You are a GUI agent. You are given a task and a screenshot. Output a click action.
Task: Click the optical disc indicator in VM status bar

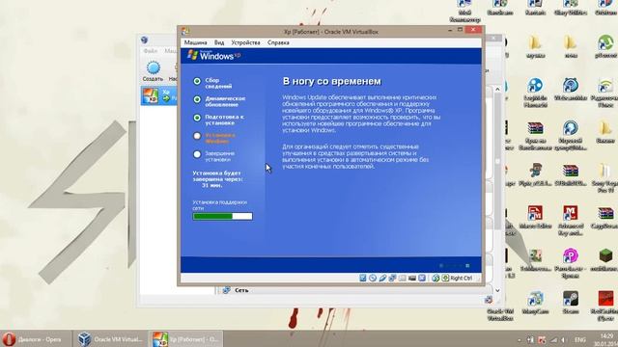373,279
